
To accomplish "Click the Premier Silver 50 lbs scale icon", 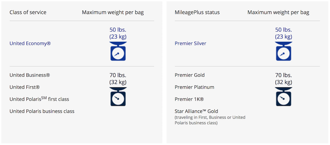I will click(x=284, y=51).
